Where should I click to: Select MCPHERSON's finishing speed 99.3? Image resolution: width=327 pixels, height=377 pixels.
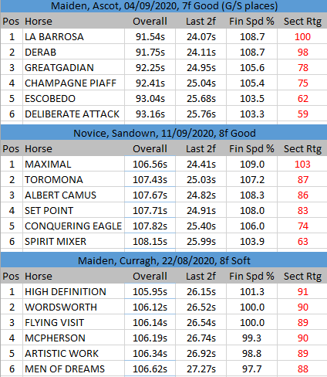(x=251, y=338)
